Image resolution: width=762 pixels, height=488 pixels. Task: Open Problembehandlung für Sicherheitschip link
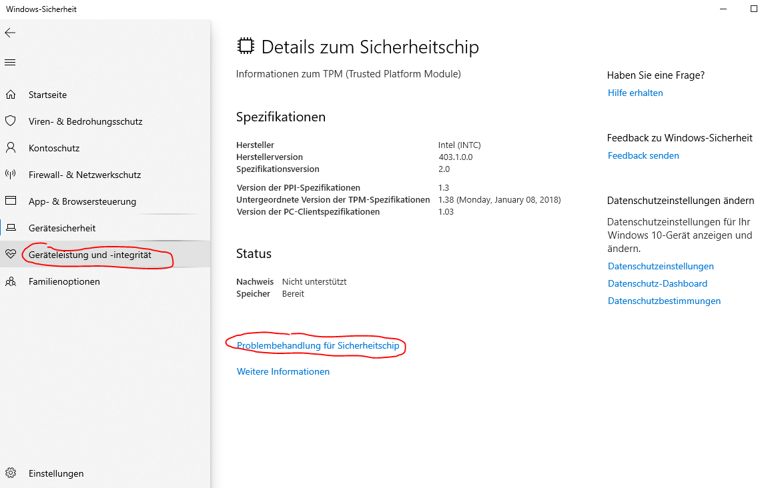[x=318, y=345]
